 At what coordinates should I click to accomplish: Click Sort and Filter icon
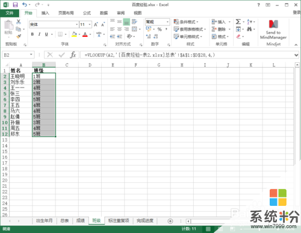click(x=249, y=22)
